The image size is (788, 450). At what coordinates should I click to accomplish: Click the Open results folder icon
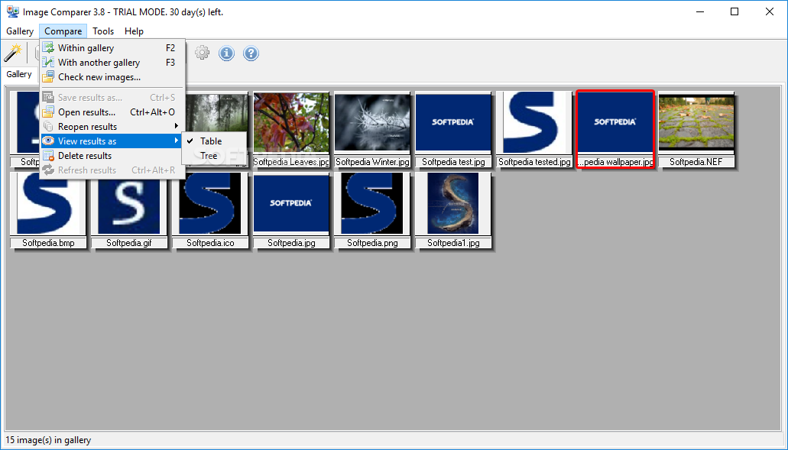(48, 112)
